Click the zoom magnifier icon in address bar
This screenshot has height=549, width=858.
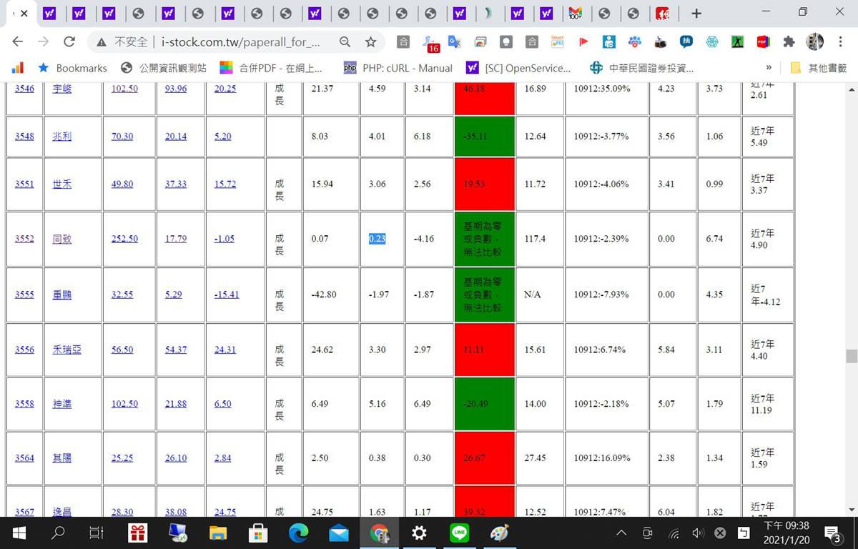coord(345,42)
